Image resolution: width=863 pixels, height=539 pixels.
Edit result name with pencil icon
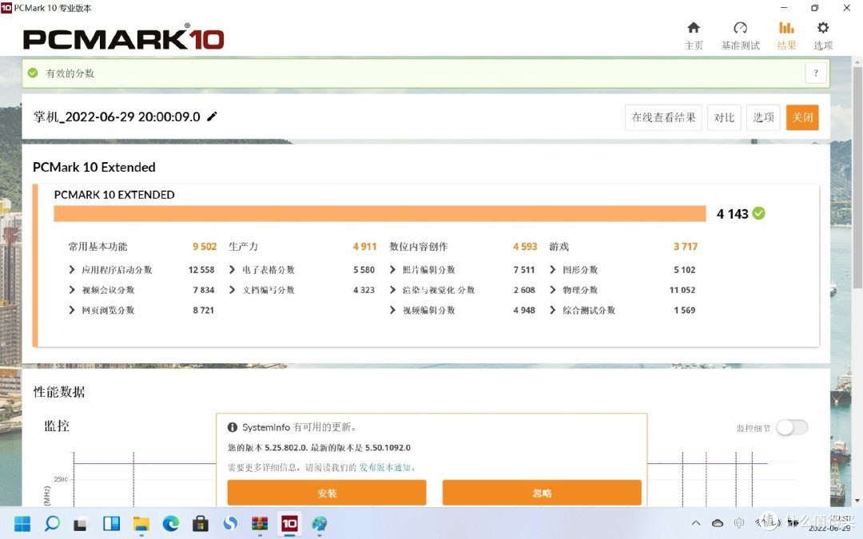point(212,116)
